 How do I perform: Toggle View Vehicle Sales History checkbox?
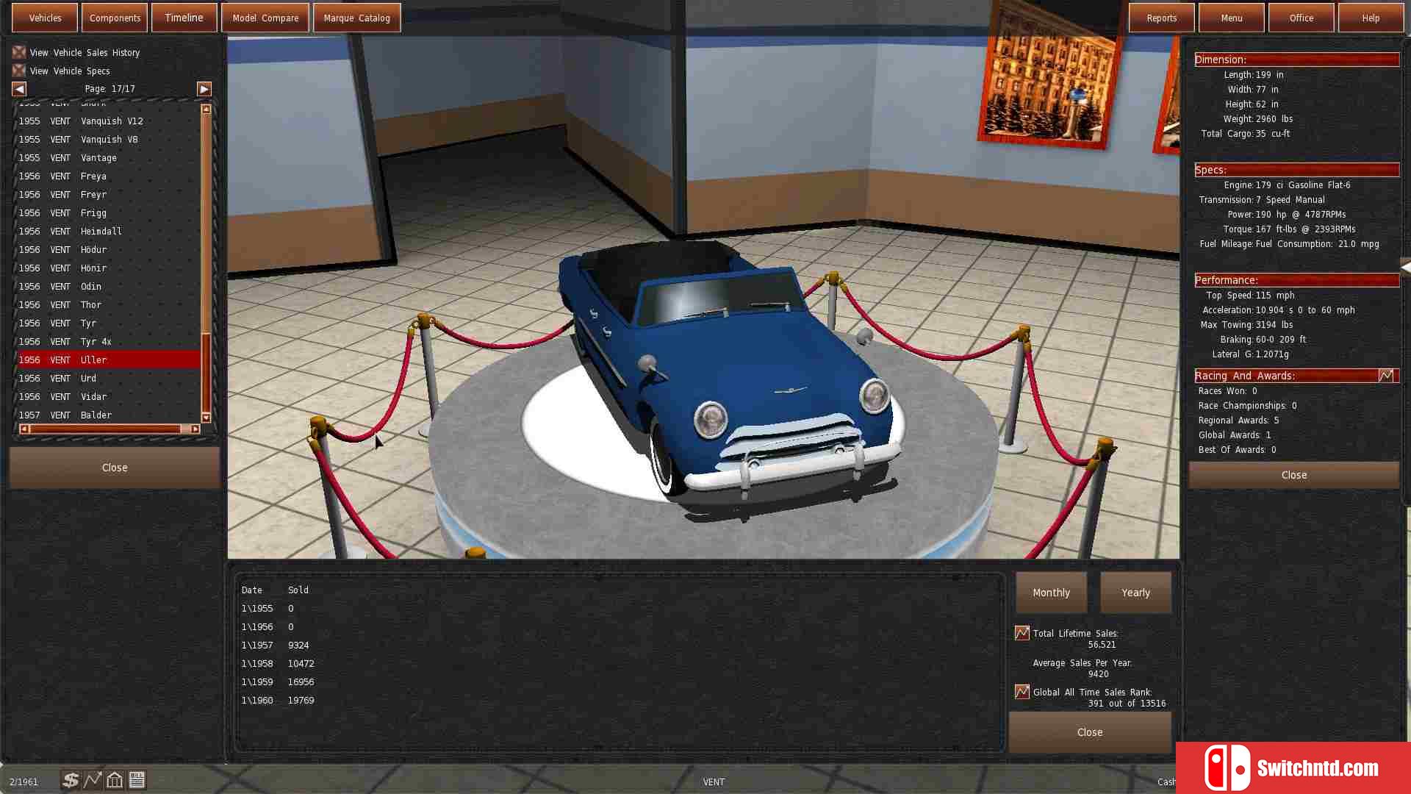(x=19, y=52)
